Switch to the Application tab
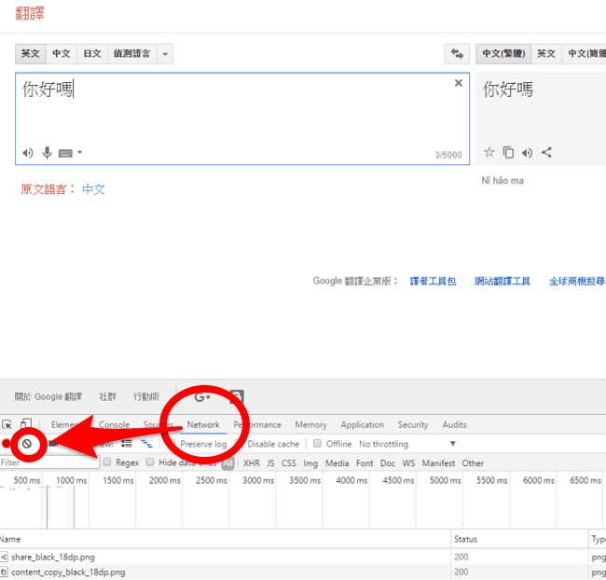Image resolution: width=606 pixels, height=580 pixels. click(363, 424)
